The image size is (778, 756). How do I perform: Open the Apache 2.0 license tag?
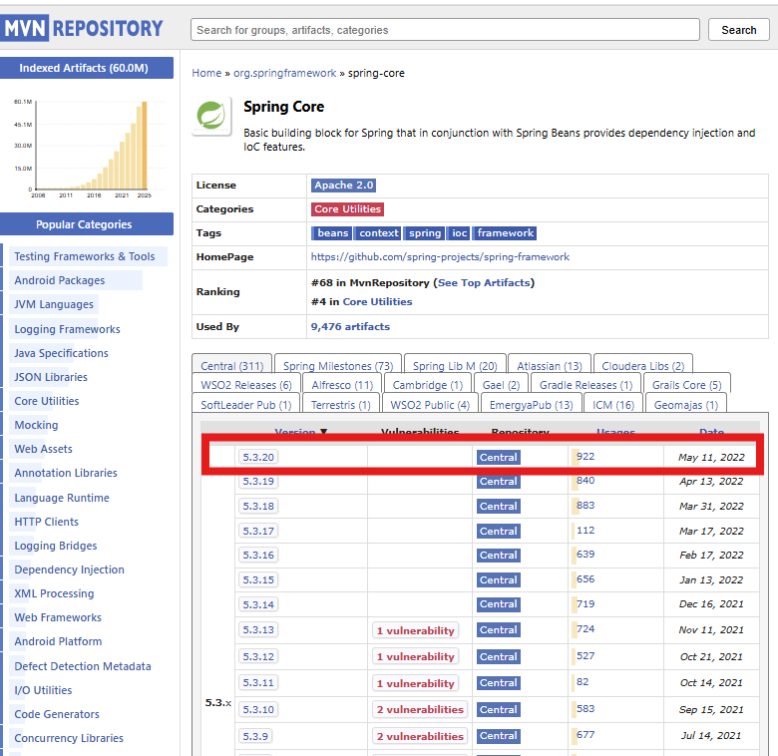pos(343,186)
